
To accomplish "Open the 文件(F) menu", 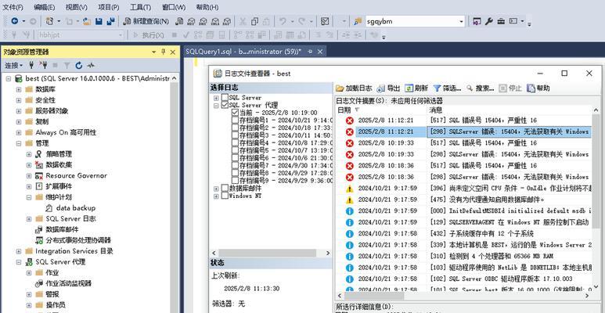I will tap(13, 7).
